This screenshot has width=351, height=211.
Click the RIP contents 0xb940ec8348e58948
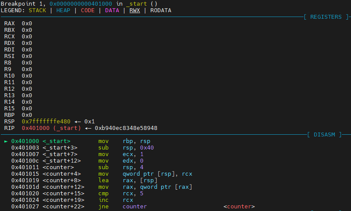tap(126, 128)
